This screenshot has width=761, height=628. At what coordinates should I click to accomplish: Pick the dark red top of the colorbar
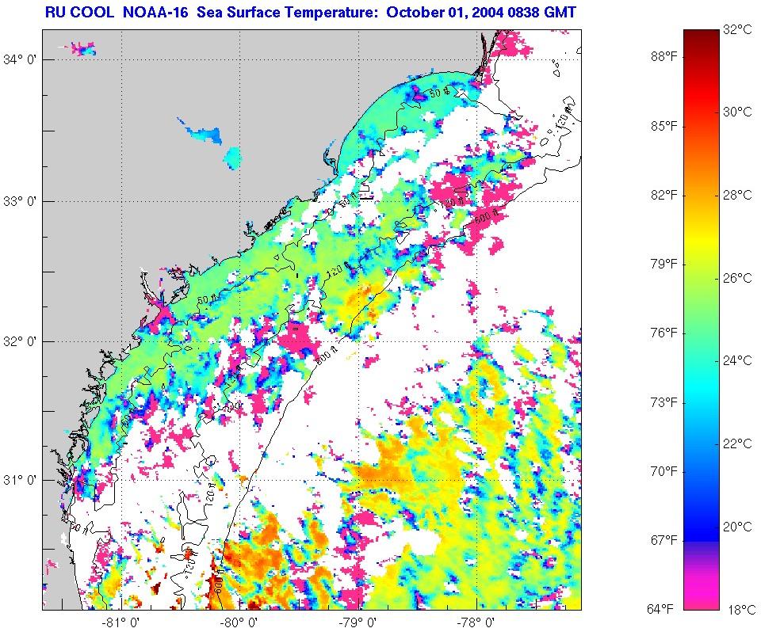(x=701, y=39)
